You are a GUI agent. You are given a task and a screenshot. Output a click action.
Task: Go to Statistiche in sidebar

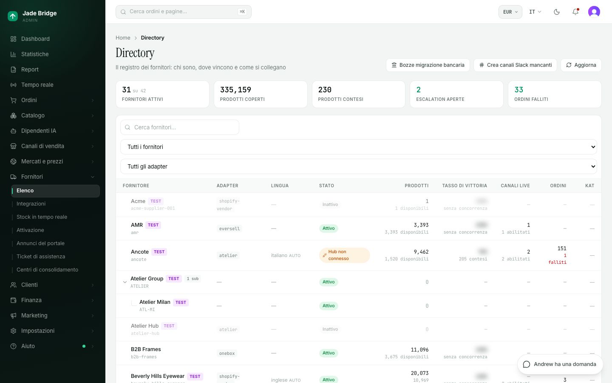pos(53,54)
